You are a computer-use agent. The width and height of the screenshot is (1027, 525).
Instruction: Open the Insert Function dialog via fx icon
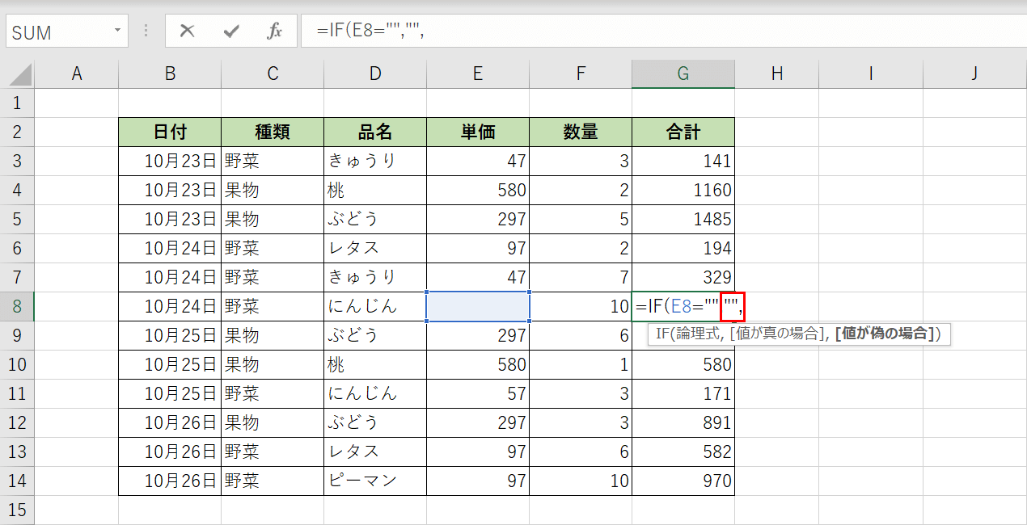coord(275,31)
